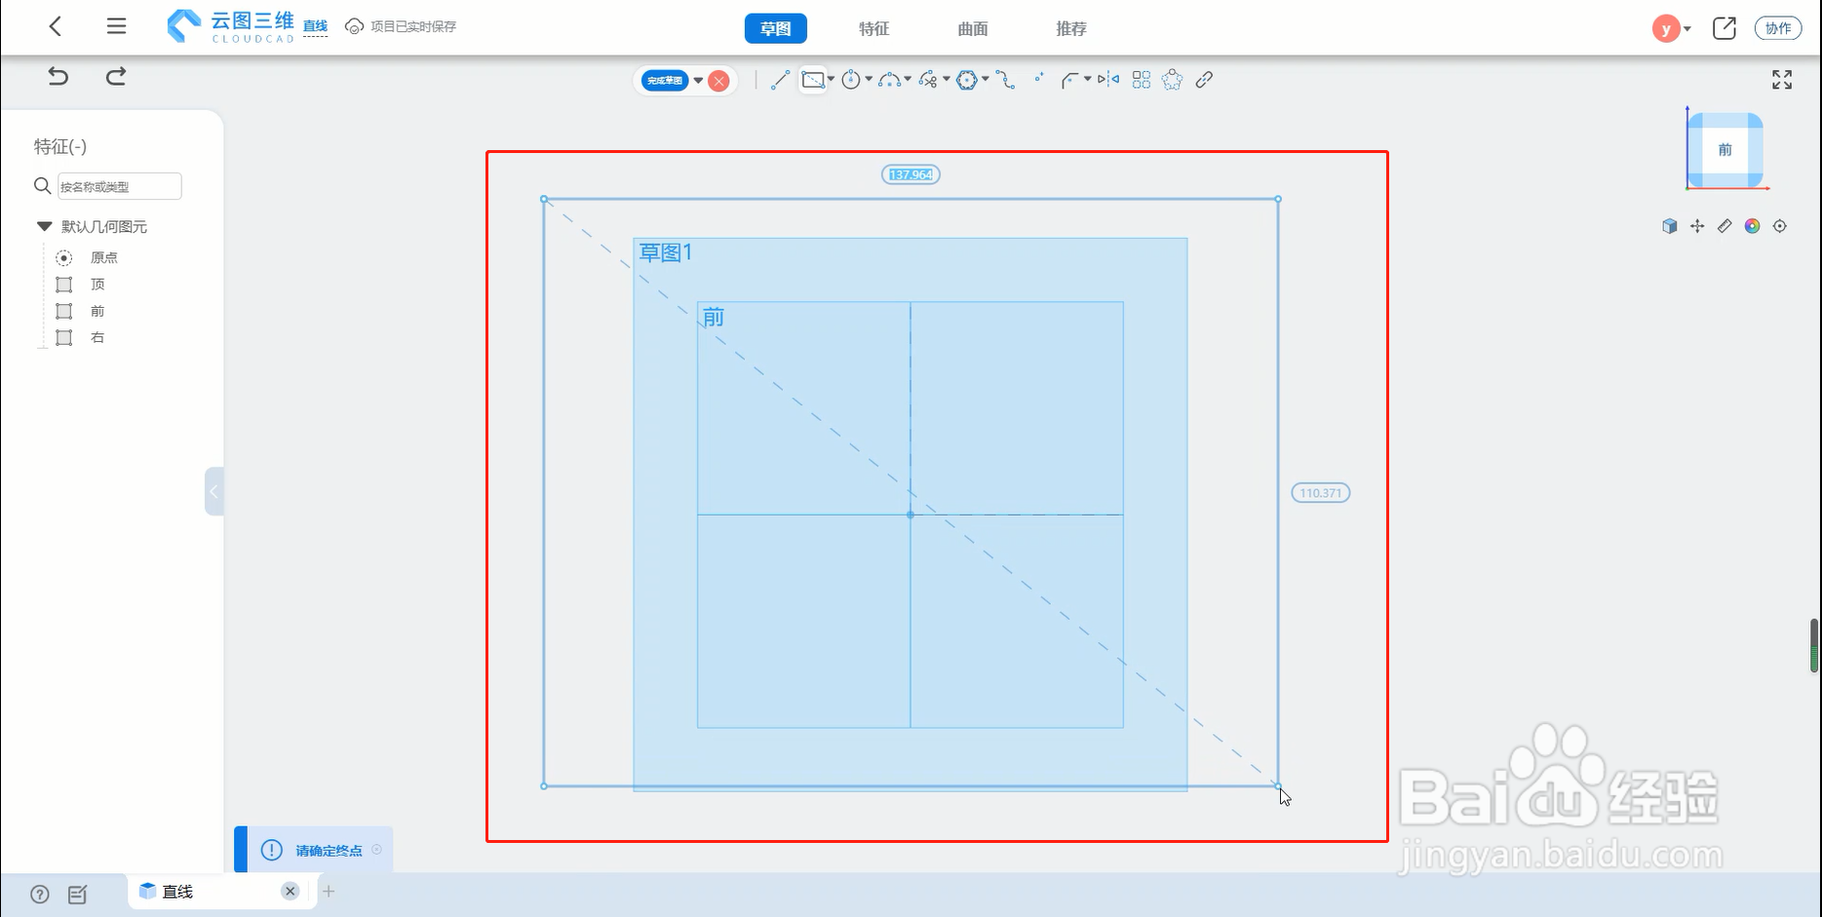Select the Point tool
Viewport: 1822px width, 917px height.
coord(1039,77)
